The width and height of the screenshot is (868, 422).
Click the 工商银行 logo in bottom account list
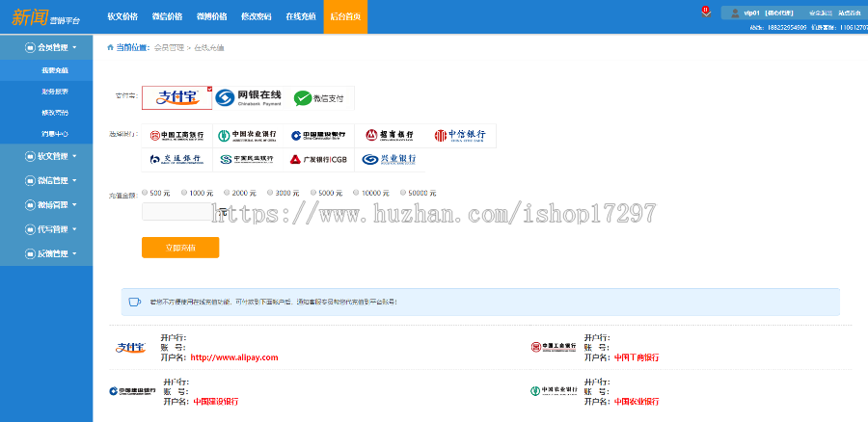coord(553,347)
